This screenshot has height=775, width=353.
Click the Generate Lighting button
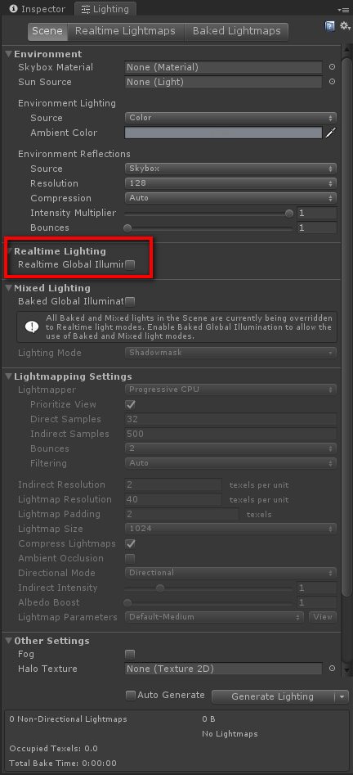(x=273, y=696)
